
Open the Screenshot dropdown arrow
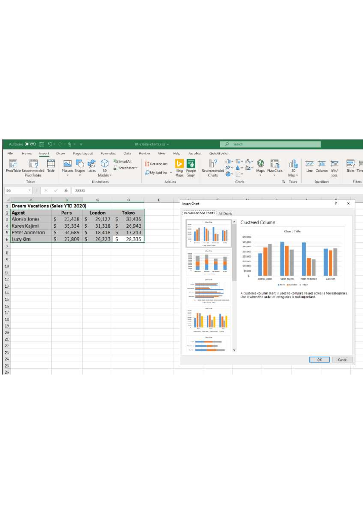[136, 168]
